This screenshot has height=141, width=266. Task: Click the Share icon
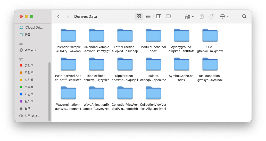pos(202,16)
